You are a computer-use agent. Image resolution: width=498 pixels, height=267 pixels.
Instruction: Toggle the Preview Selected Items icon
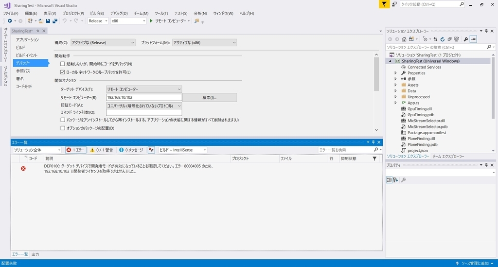[473, 39]
